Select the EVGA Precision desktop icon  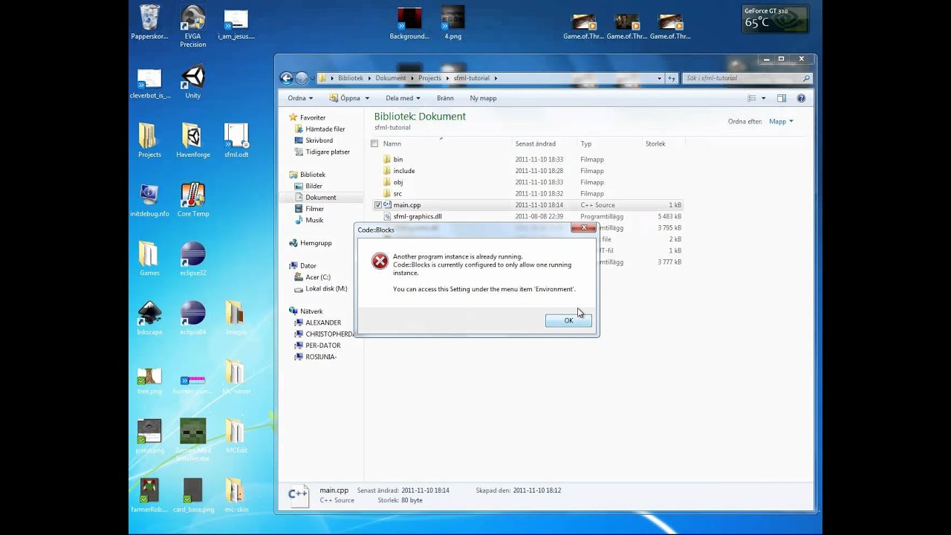192,26
